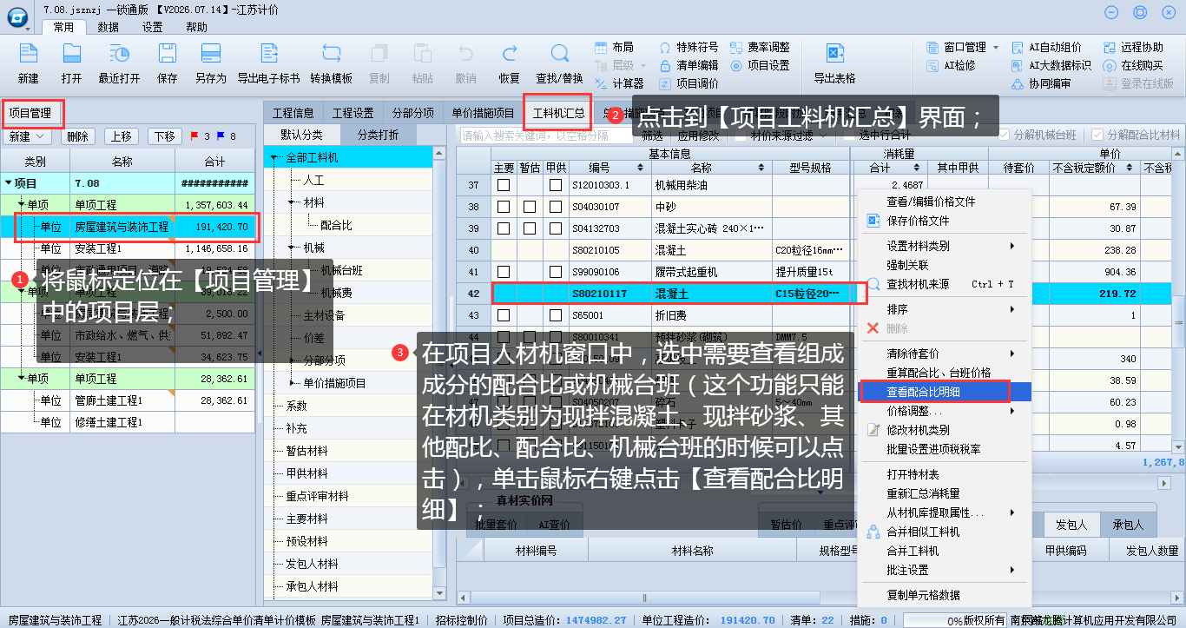Click the material search keyword field
The image size is (1186, 628).
click(x=545, y=136)
